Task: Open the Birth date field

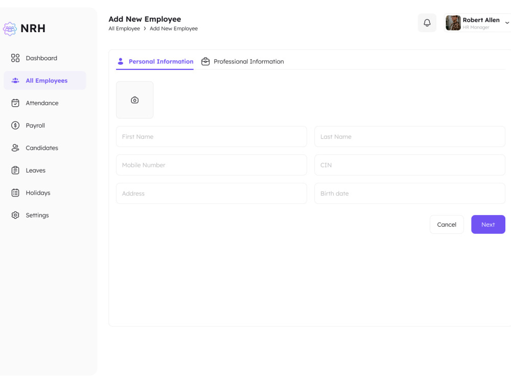Action: (x=410, y=194)
